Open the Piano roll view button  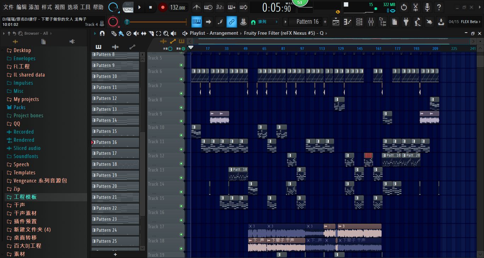(x=348, y=22)
